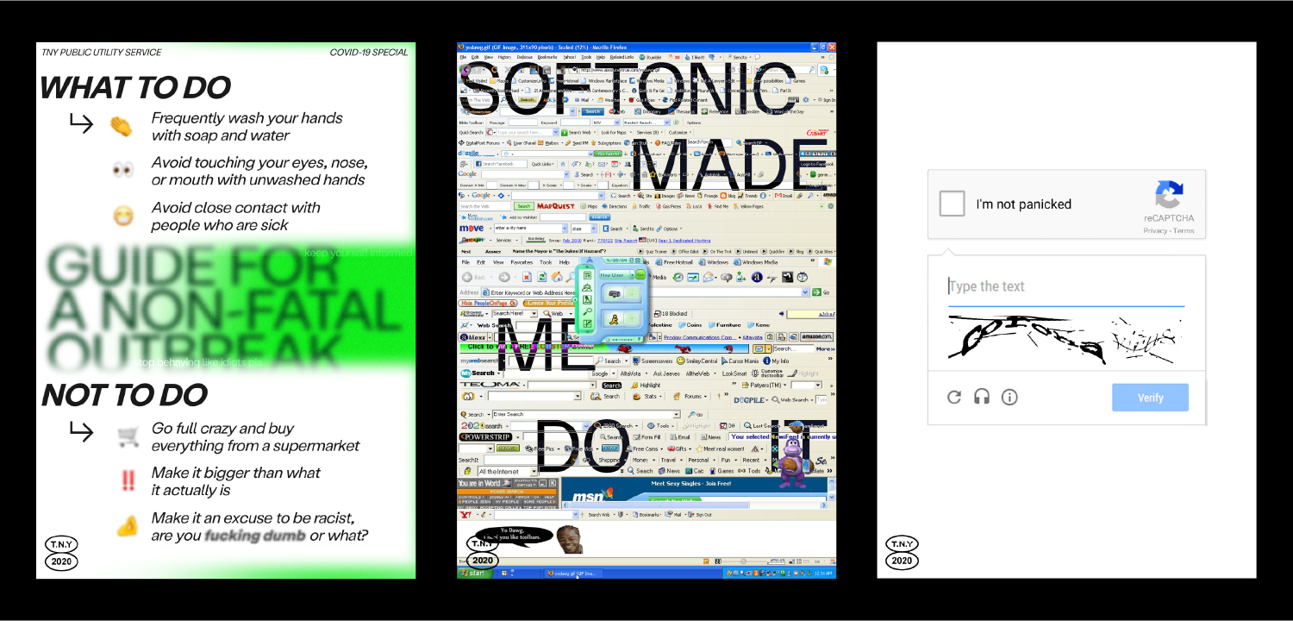Click the Search Facebook field
Screen dimensions: 1293x621
coord(500,164)
